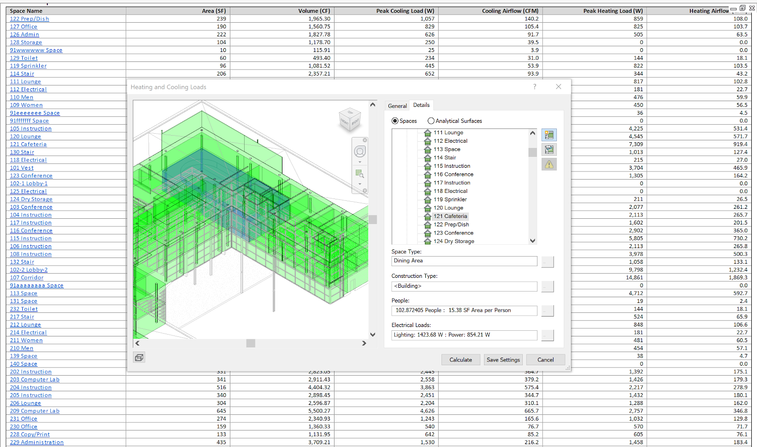Open the Space Type browse button
Screen dimensions: 757x447
(547, 262)
